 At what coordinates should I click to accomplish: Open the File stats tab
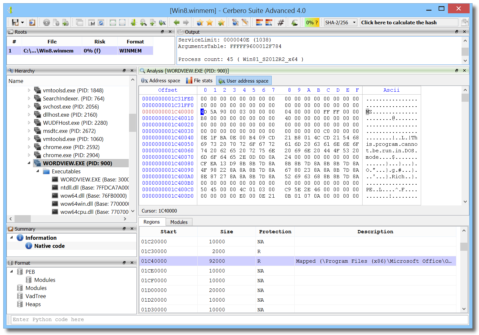pyautogui.click(x=199, y=81)
